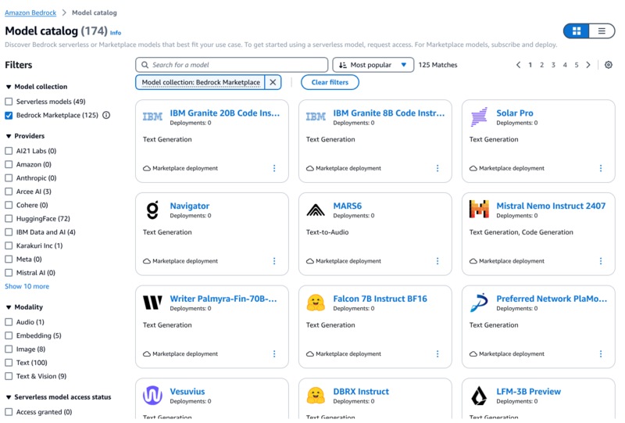
Task: Open actions menu for Solar Pro card
Action: [x=601, y=168]
